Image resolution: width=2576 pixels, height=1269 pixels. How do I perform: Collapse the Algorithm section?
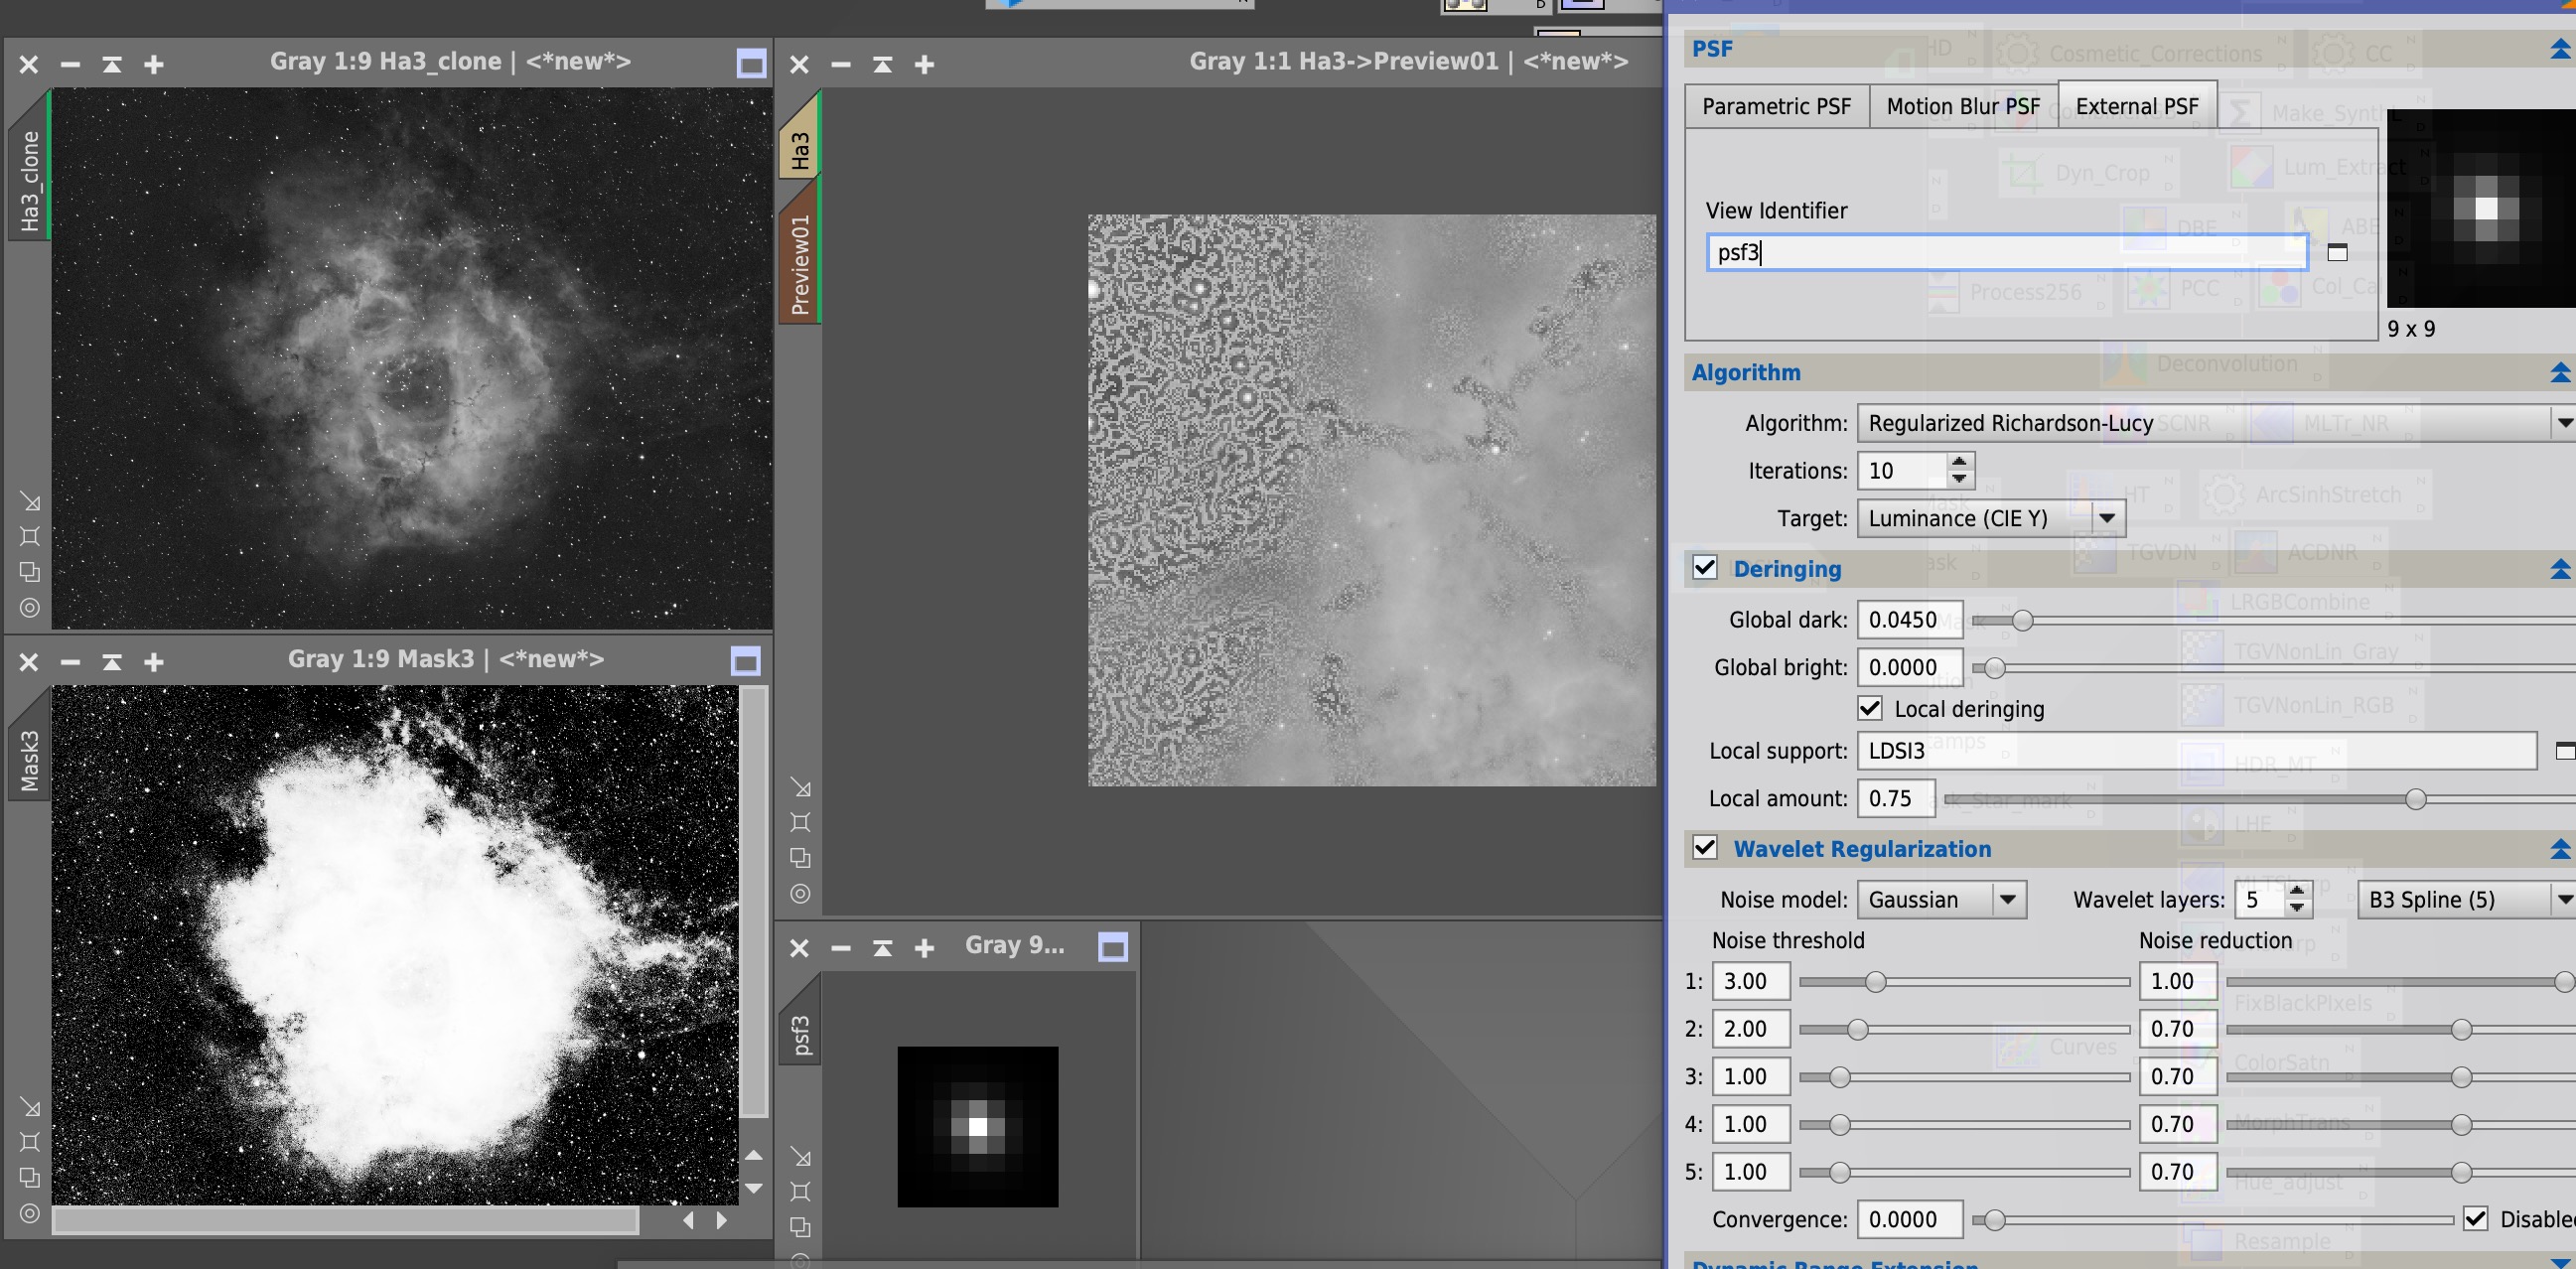point(2560,373)
